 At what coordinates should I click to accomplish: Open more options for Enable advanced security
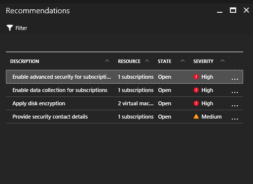pyautogui.click(x=235, y=79)
